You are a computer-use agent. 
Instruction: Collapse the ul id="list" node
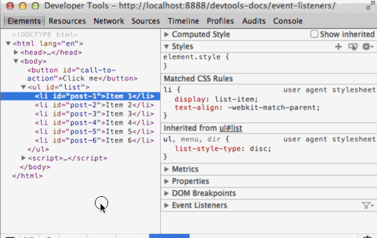[23, 87]
